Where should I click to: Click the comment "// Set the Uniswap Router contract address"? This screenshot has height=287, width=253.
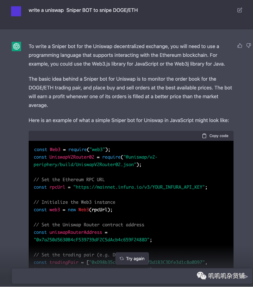(x=89, y=225)
